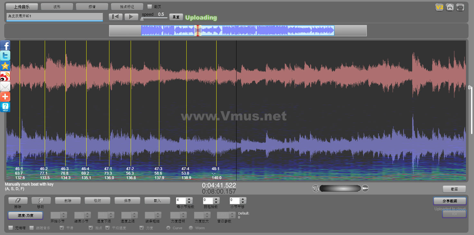474x235 pixels.
Task: Toggle the 无嘀嗒 no-click checkbox
Action: [11, 228]
